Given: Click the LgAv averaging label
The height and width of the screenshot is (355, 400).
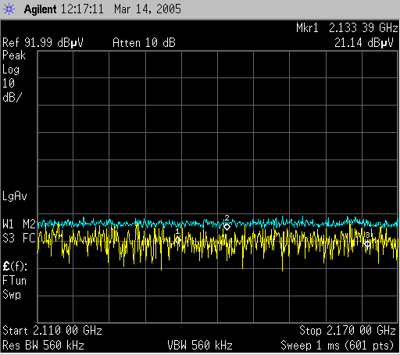Looking at the screenshot, I should 15,196.
